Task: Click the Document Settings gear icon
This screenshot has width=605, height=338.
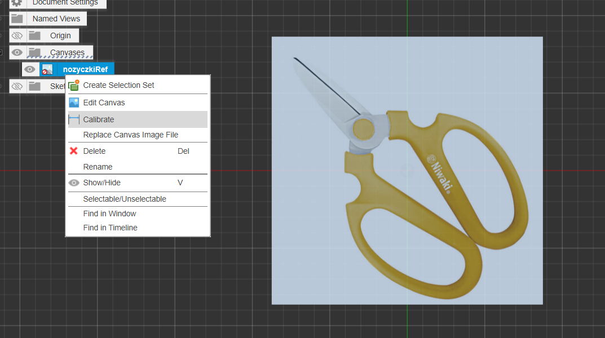Action: pos(17,3)
